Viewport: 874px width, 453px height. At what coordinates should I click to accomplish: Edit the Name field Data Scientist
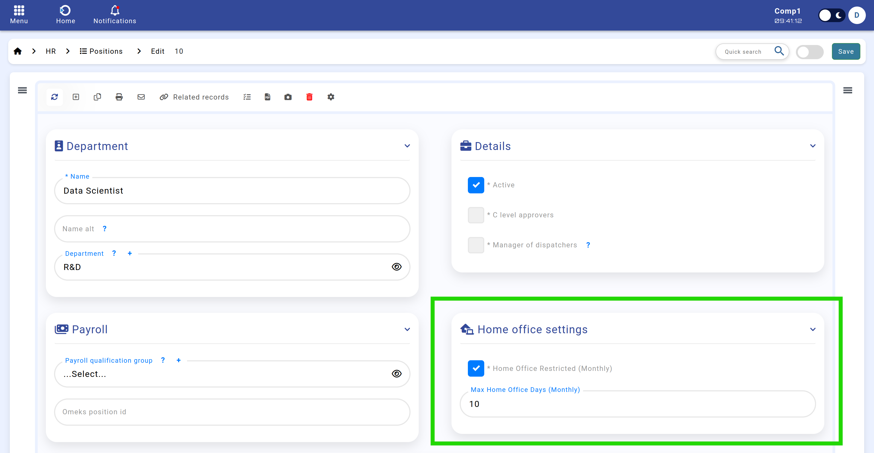(x=232, y=191)
